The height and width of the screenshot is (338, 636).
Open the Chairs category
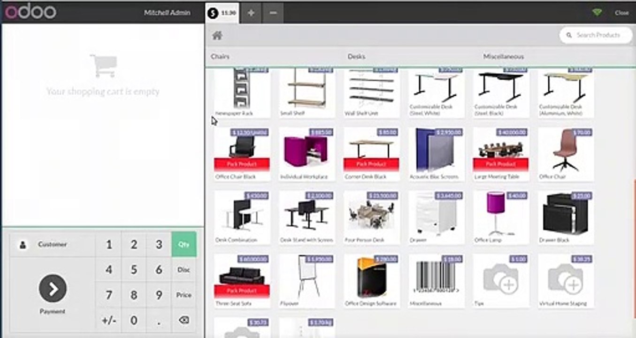pos(220,56)
